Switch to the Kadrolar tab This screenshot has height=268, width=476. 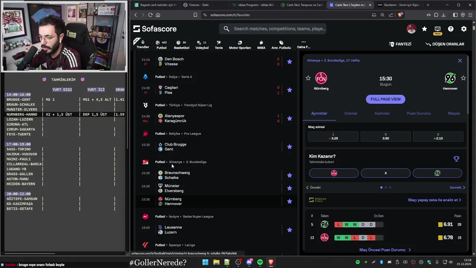tap(382, 113)
